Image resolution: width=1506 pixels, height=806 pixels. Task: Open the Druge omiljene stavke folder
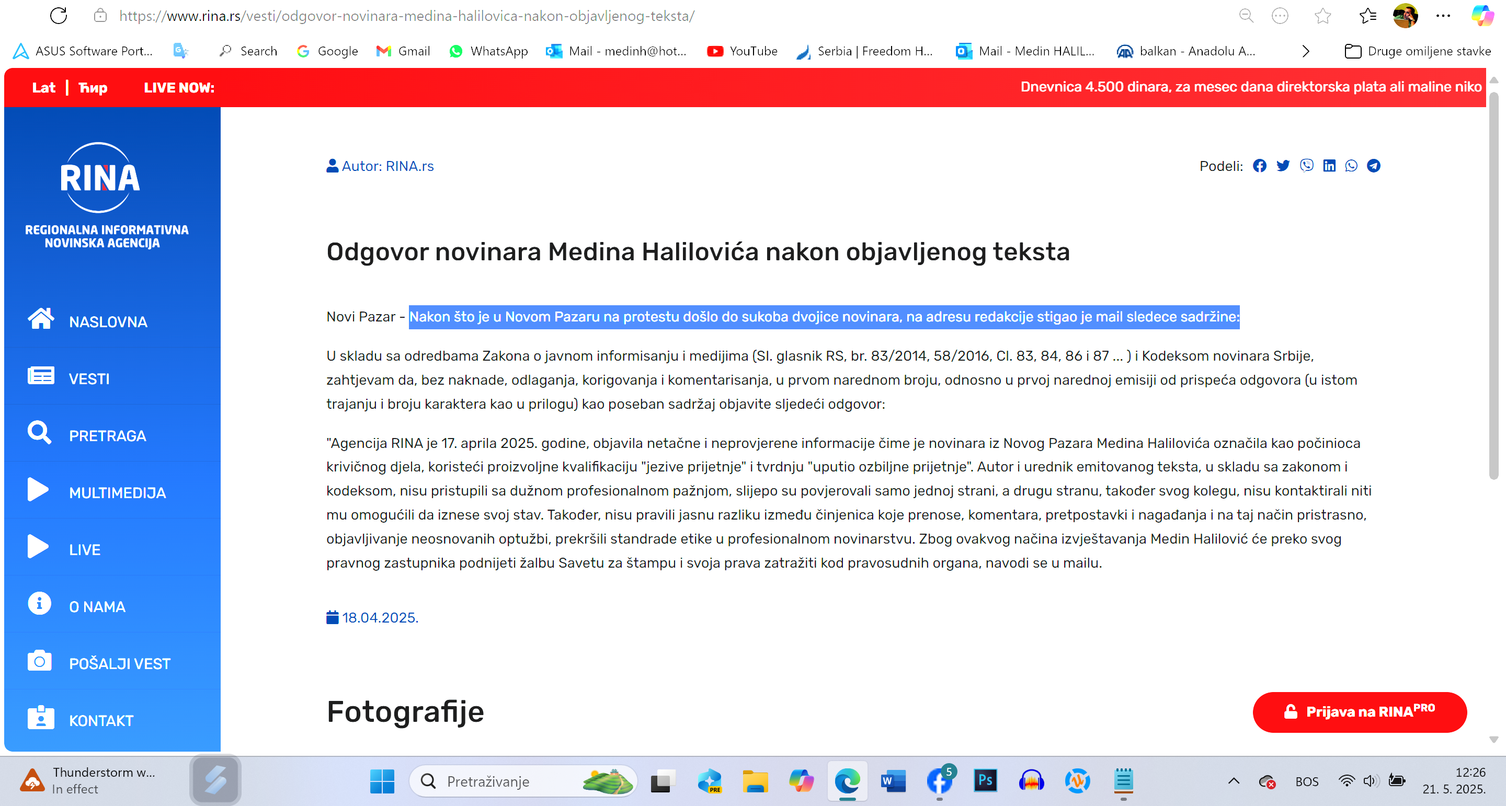1417,51
